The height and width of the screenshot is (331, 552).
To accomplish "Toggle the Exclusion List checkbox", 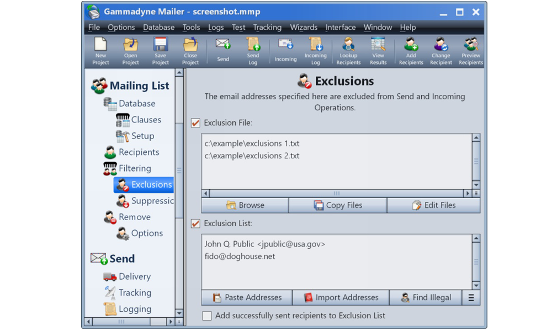I will pos(195,223).
